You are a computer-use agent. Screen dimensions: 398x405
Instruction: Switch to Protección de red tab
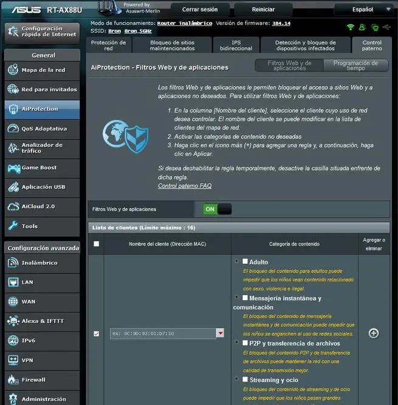[109, 45]
